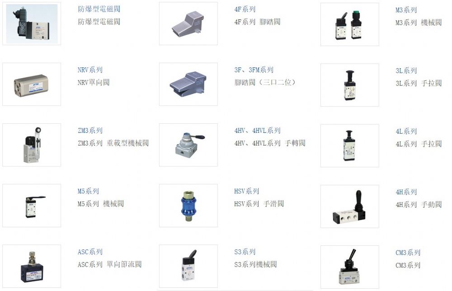Follow the 4HV、4HVL系列 heading link
Viewport: 452px width, 291px height.
258,131
